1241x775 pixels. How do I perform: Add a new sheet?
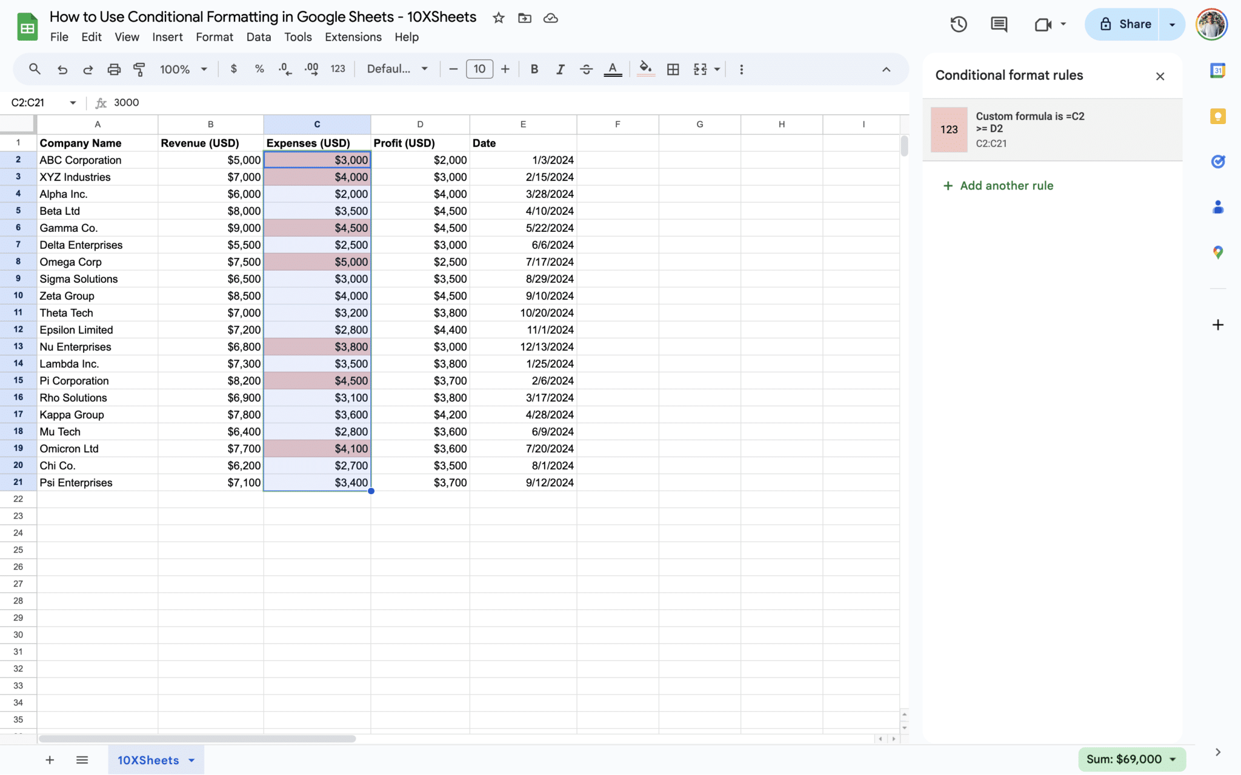point(50,760)
